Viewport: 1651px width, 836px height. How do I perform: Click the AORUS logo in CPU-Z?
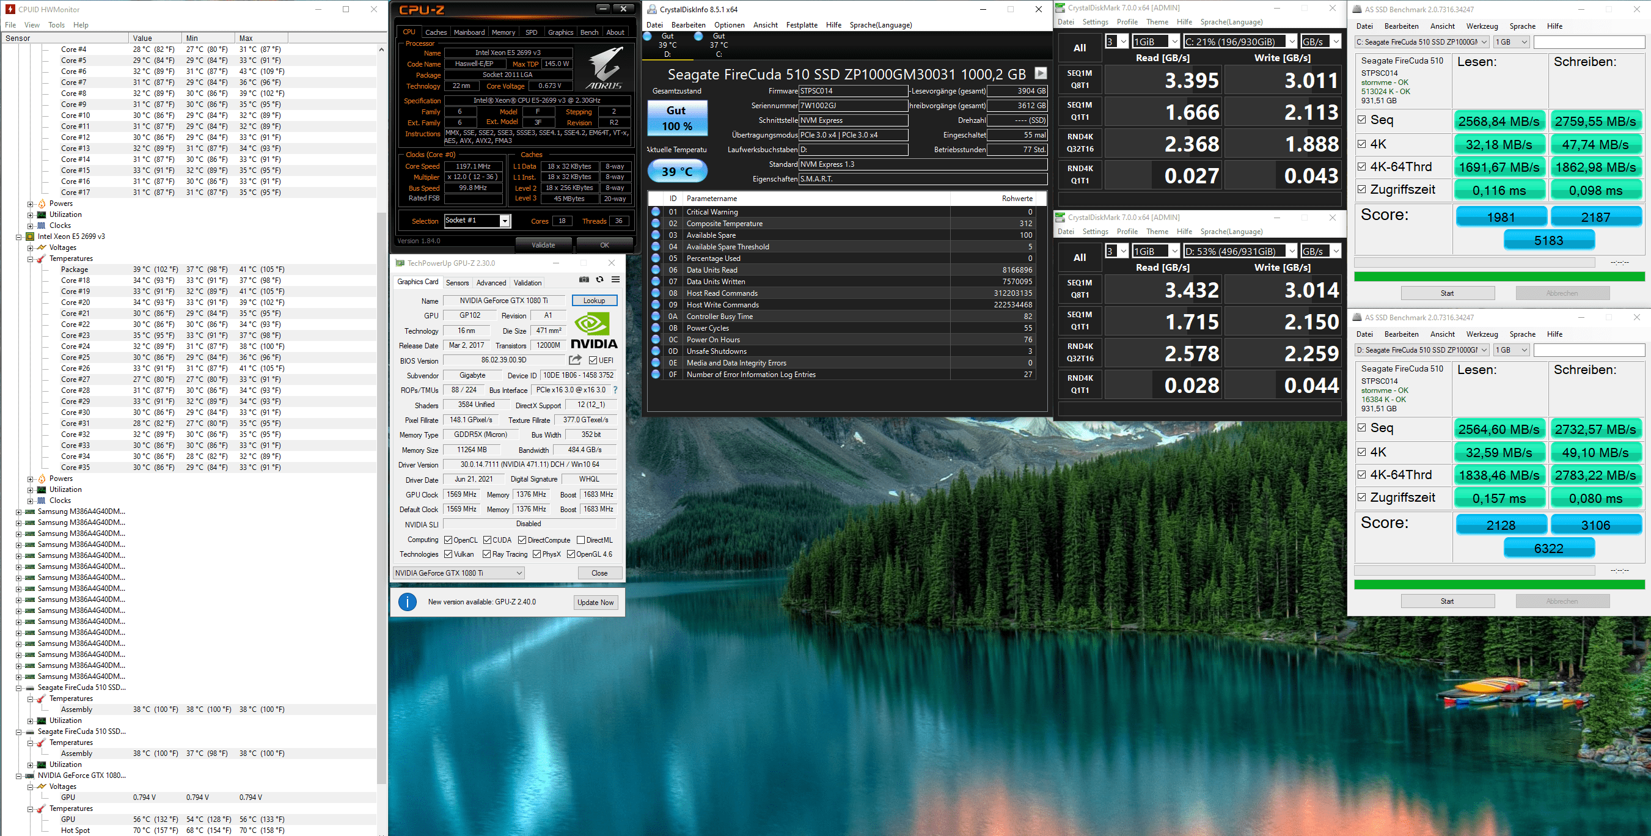604,68
